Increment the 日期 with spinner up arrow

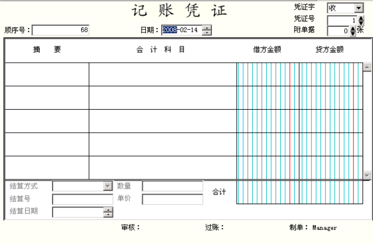(x=207, y=28)
